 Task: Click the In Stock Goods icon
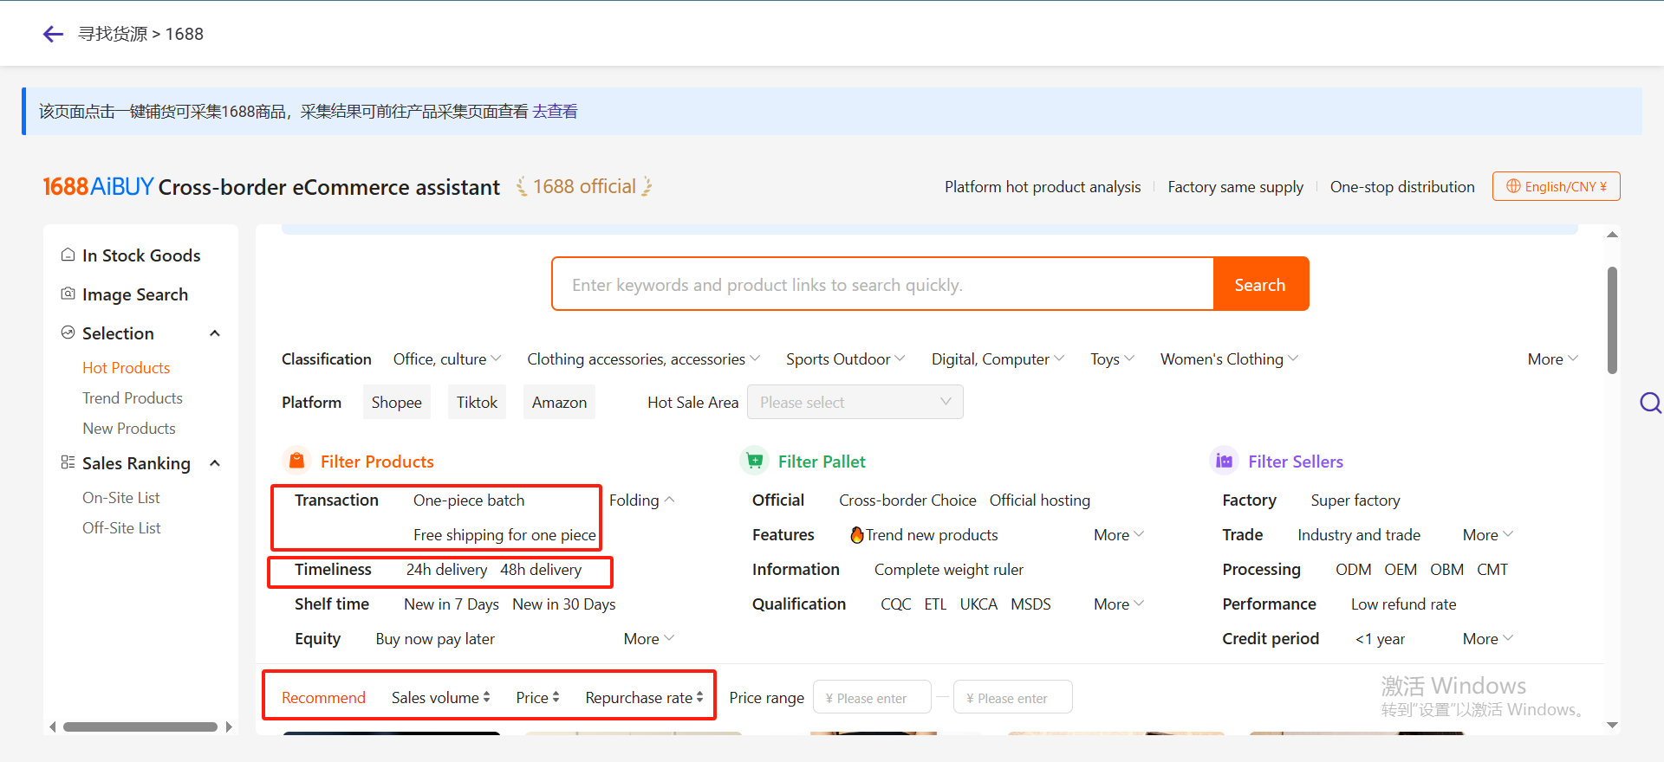click(68, 255)
